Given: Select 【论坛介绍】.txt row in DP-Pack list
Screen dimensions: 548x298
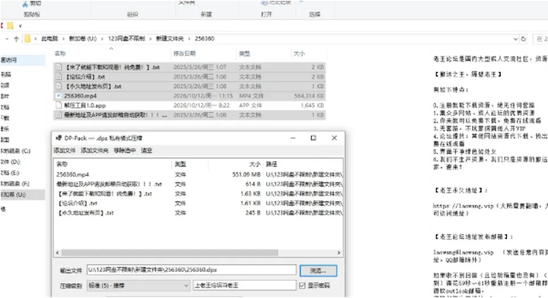Looking at the screenshot, I should 199,203.
